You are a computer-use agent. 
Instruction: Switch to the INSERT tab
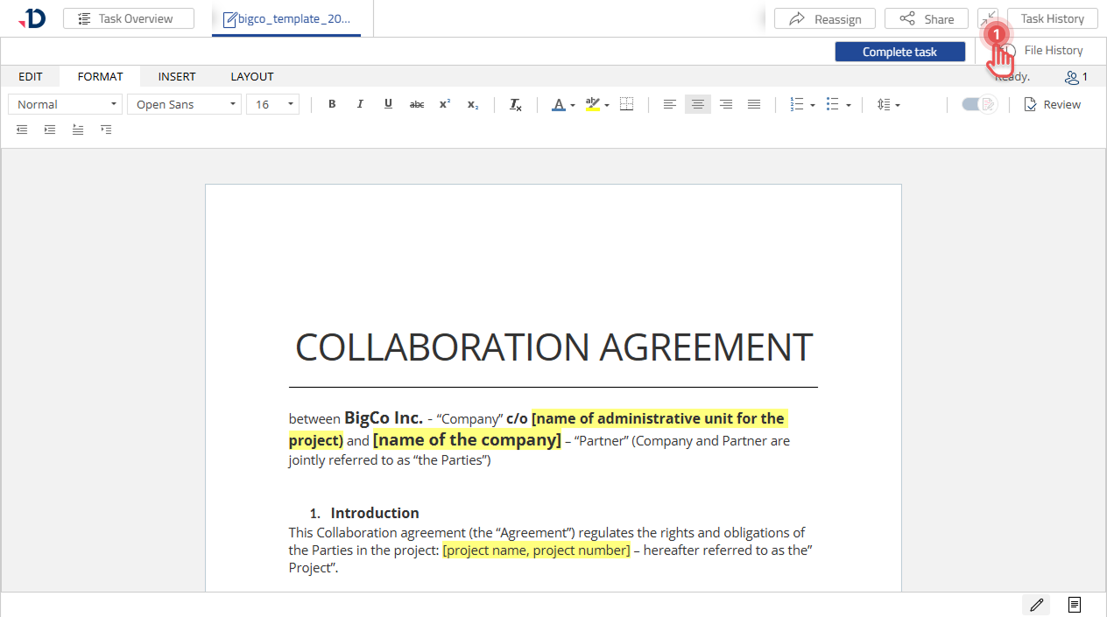(x=177, y=76)
